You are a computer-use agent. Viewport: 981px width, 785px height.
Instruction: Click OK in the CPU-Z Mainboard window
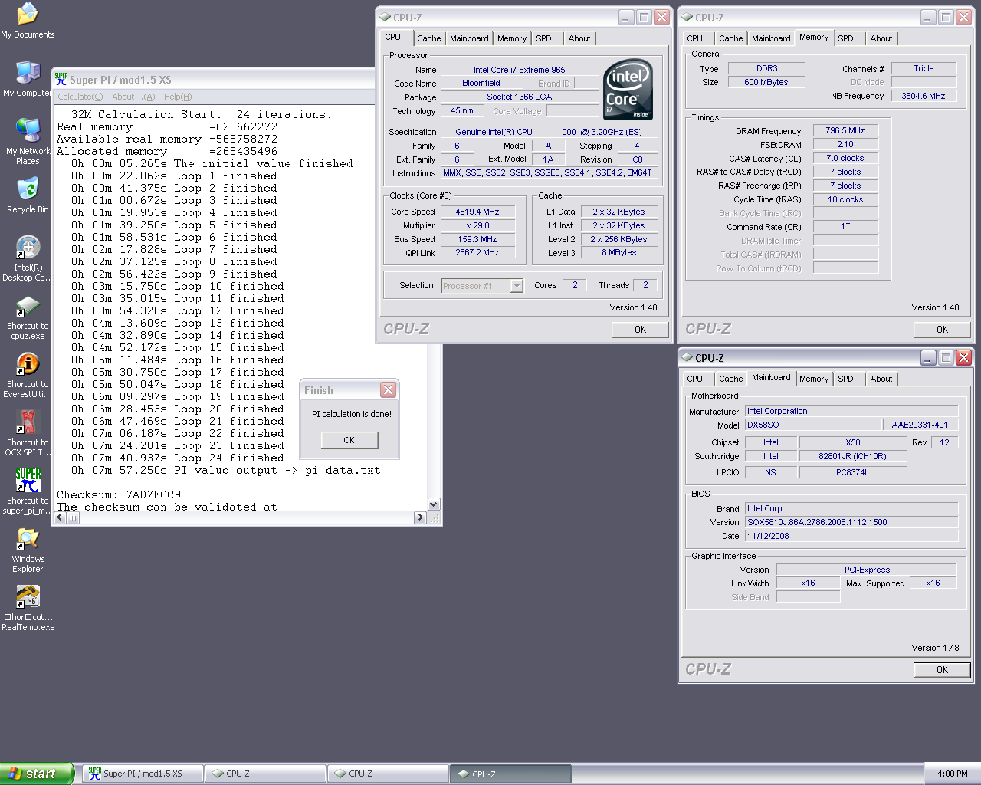(943, 670)
